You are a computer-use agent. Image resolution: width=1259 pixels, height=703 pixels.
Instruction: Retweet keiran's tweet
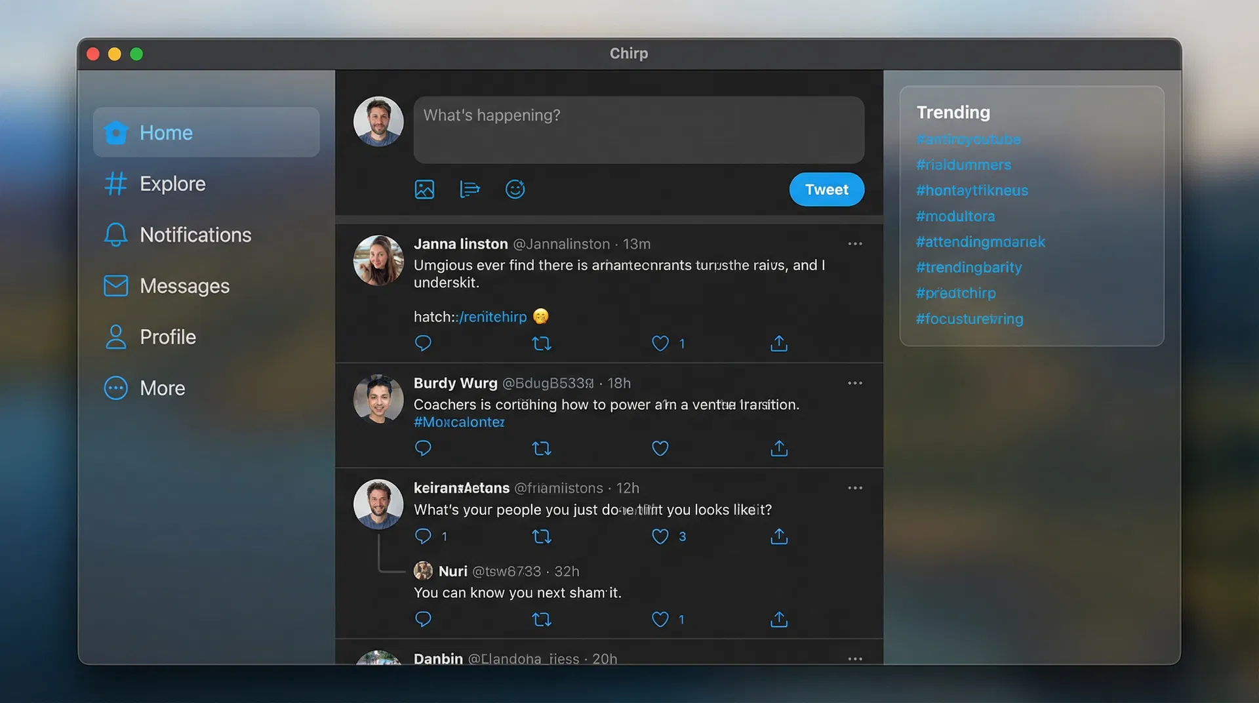pos(542,536)
